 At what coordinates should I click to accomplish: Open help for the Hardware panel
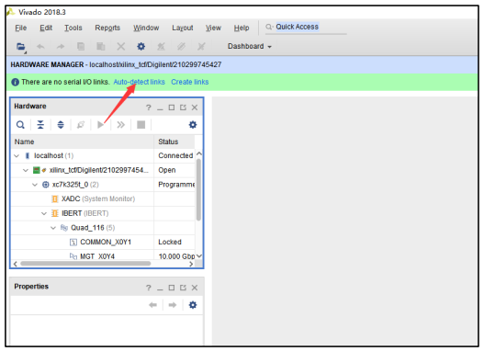(149, 108)
